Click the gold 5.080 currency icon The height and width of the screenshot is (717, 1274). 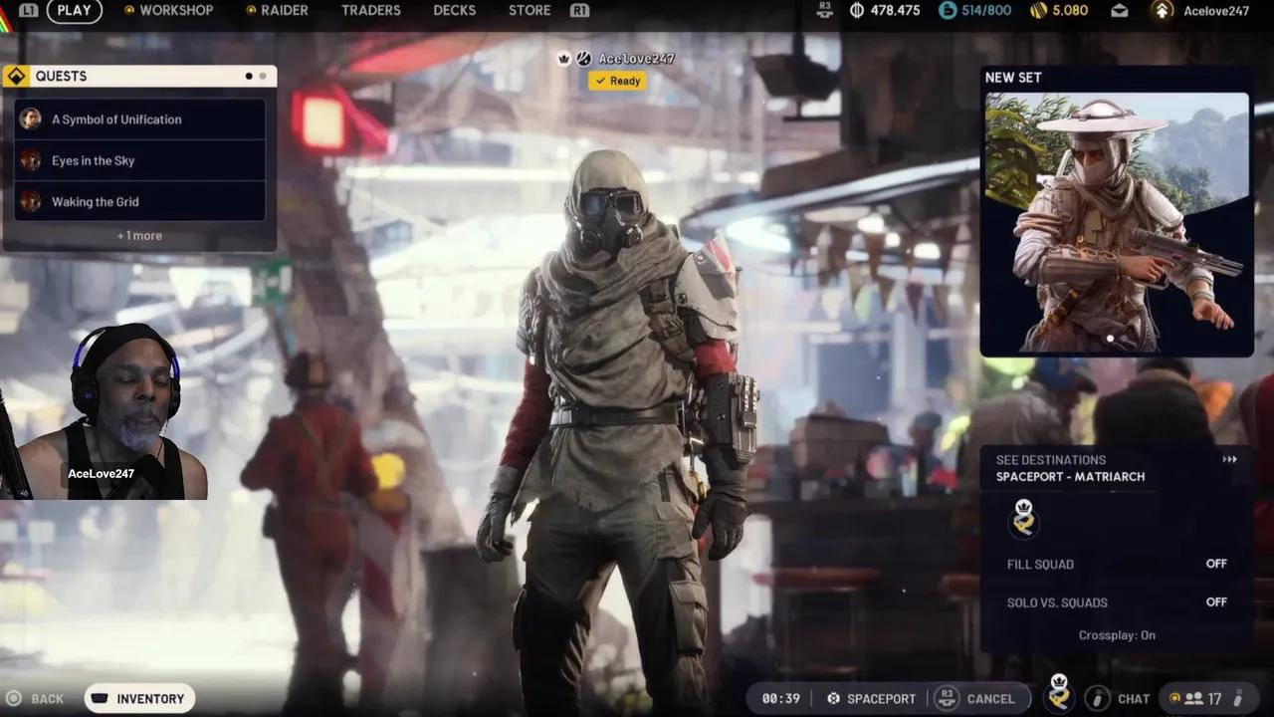(1038, 11)
